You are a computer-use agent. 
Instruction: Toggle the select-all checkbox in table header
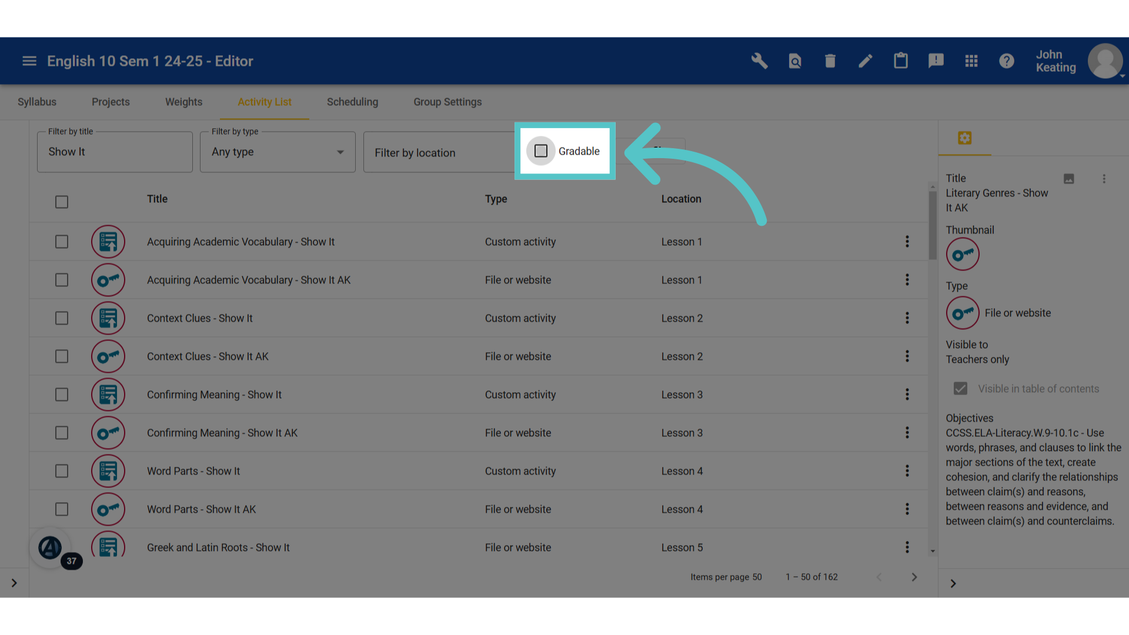tap(62, 202)
